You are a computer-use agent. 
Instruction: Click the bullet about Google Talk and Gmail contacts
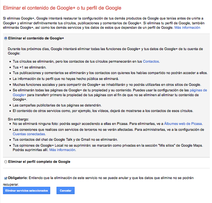tap(65, 140)
